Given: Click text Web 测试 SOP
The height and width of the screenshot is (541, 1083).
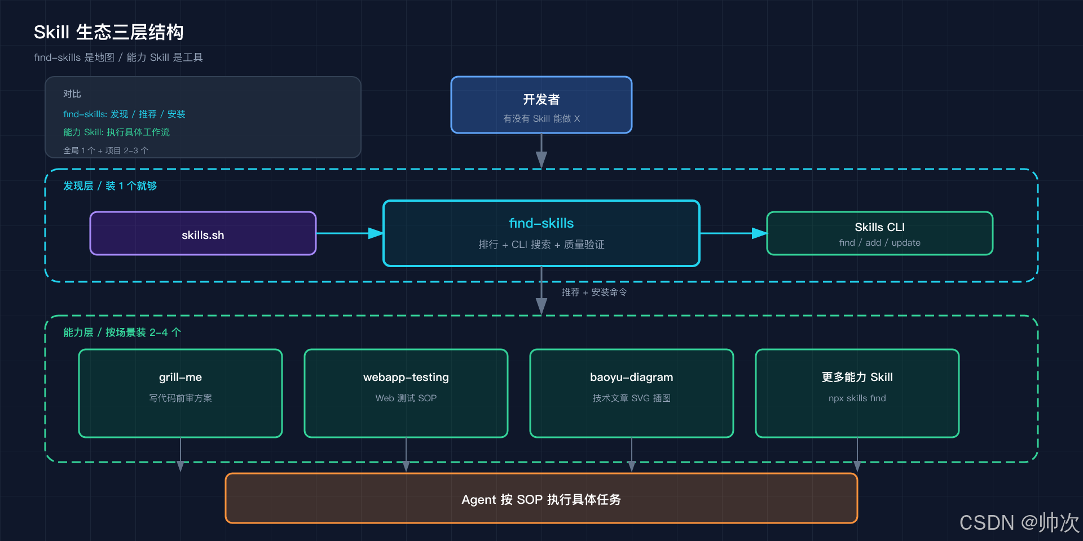Looking at the screenshot, I should (406, 398).
